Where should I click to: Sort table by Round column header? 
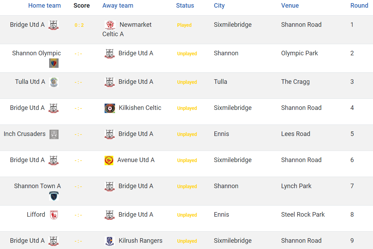359,6
